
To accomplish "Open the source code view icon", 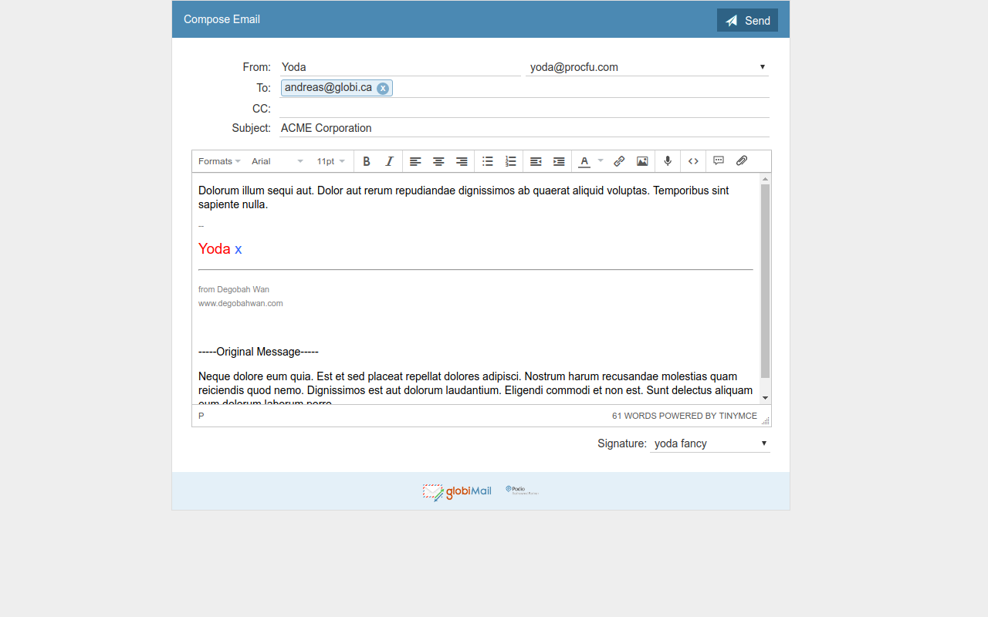I will [x=693, y=161].
